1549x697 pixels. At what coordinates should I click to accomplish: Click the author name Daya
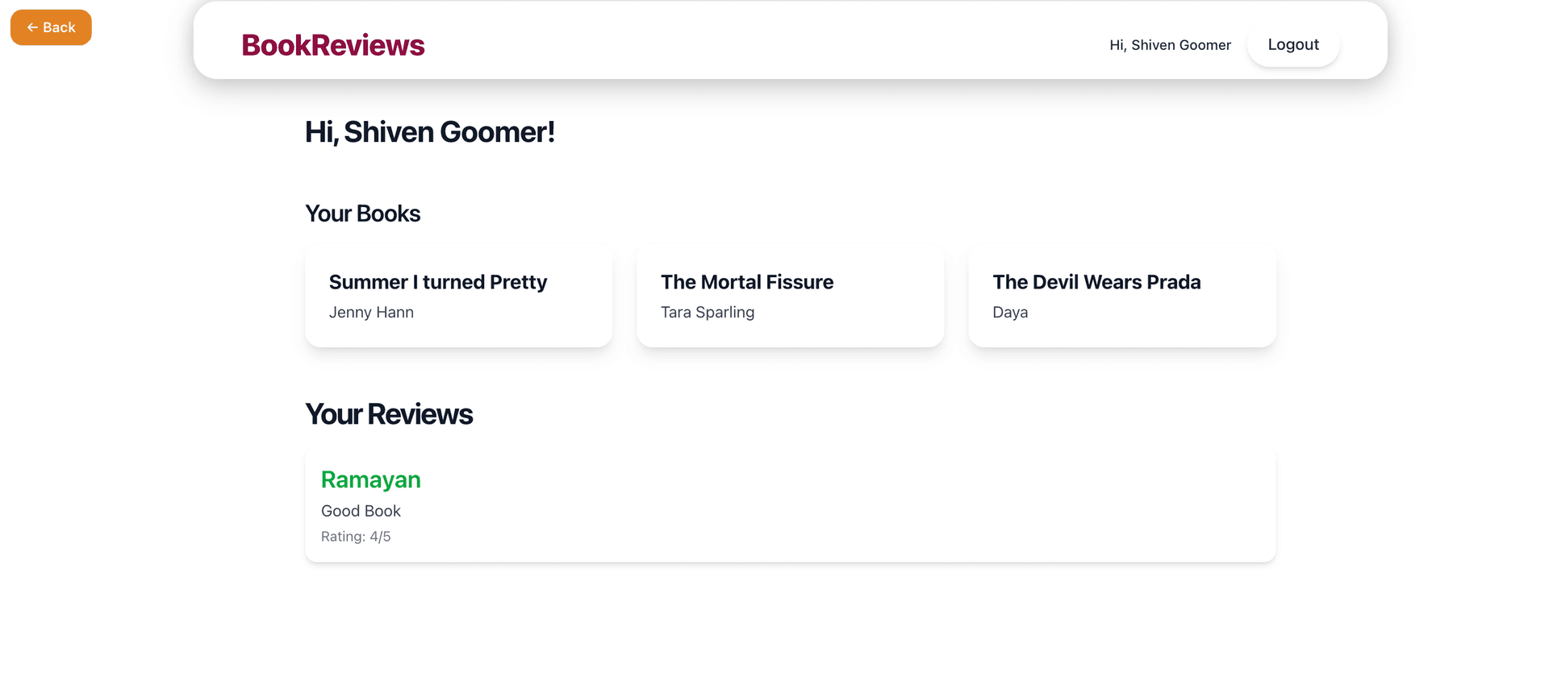[x=1009, y=312]
